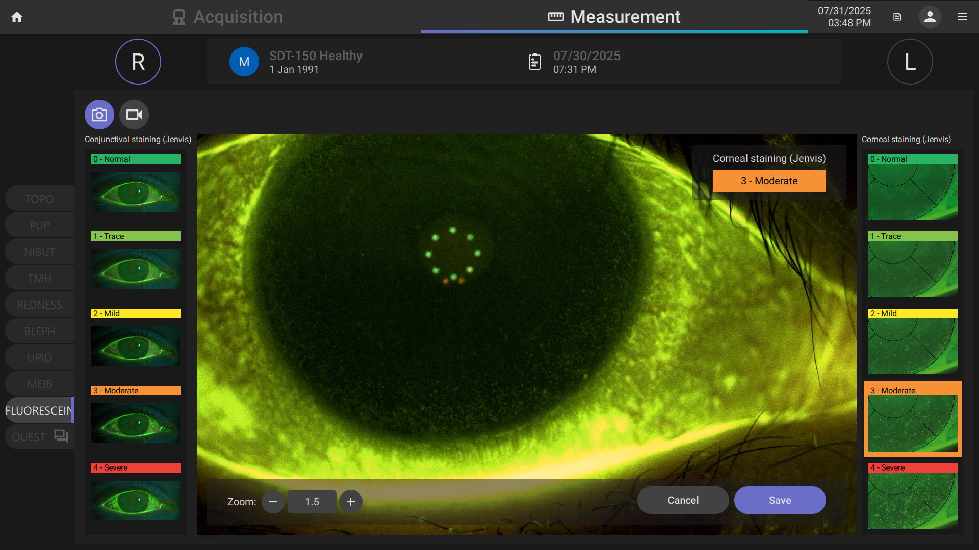Save the staining grade
Viewport: 979px width, 550px height.
click(780, 500)
